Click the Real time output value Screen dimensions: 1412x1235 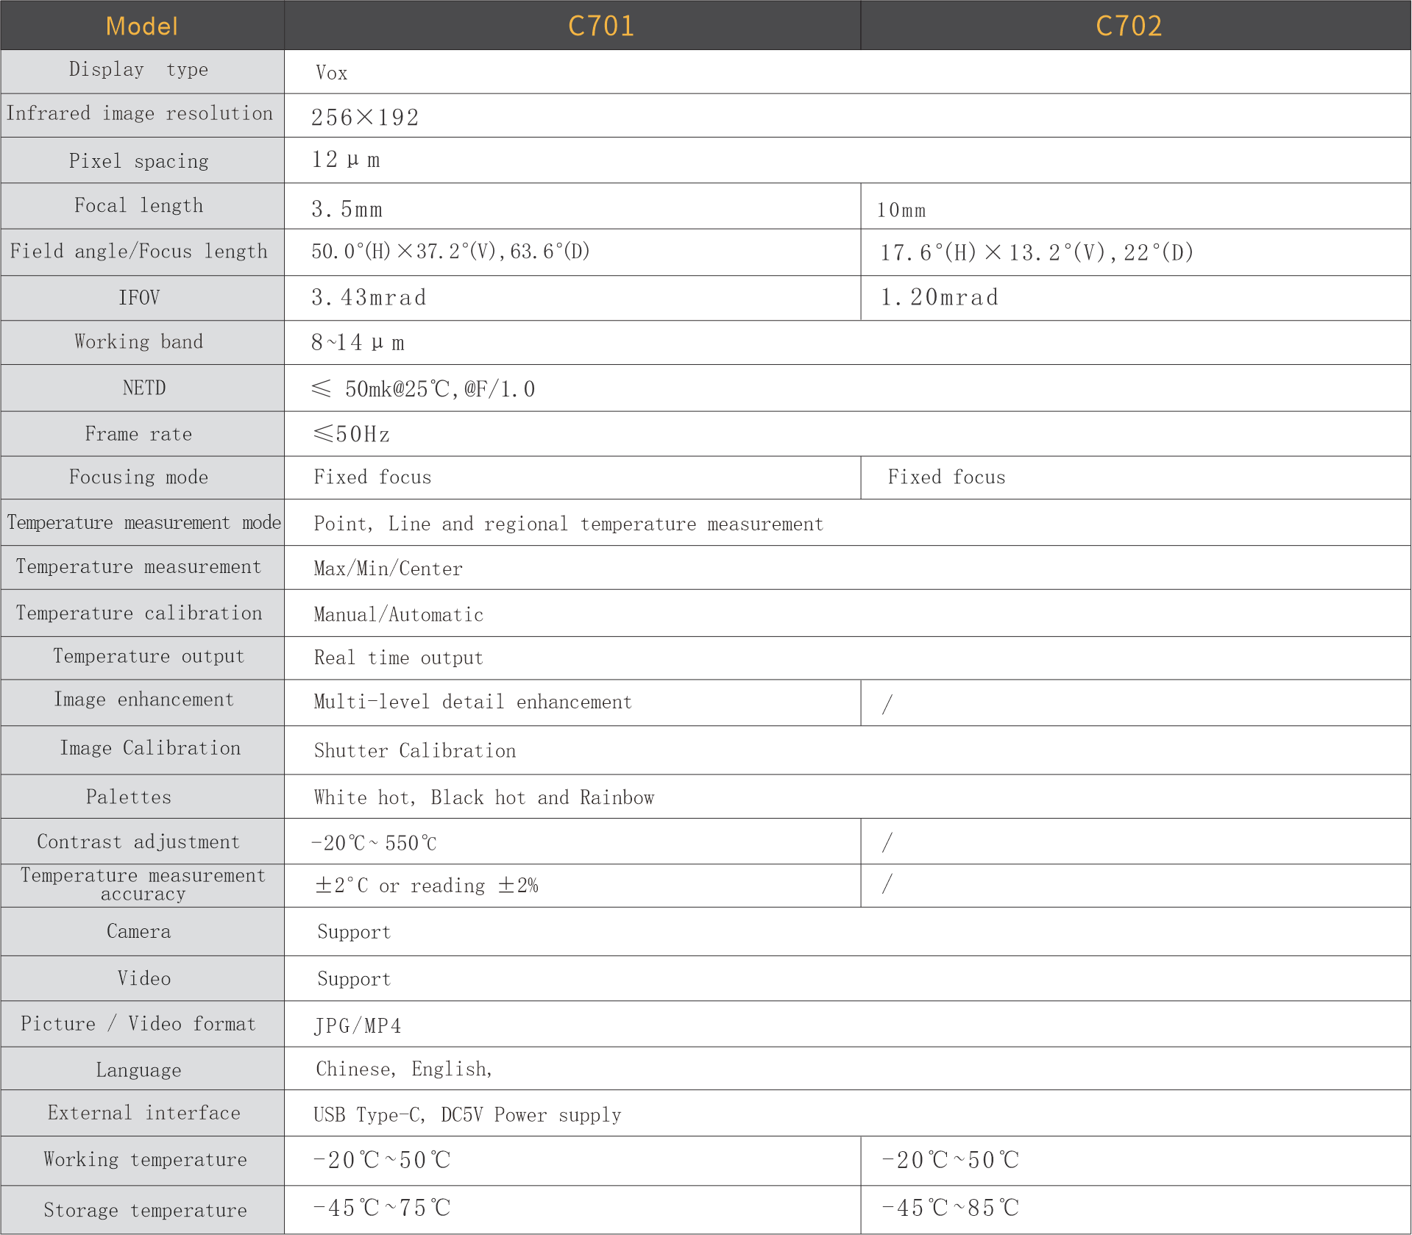(x=398, y=658)
